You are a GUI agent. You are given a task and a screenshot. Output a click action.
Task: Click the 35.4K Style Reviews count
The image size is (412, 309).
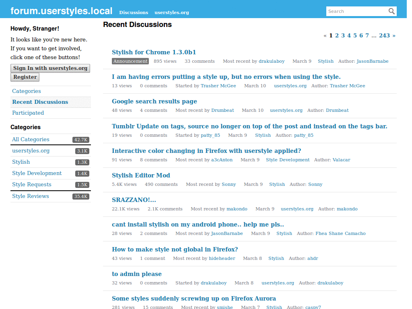(x=81, y=196)
